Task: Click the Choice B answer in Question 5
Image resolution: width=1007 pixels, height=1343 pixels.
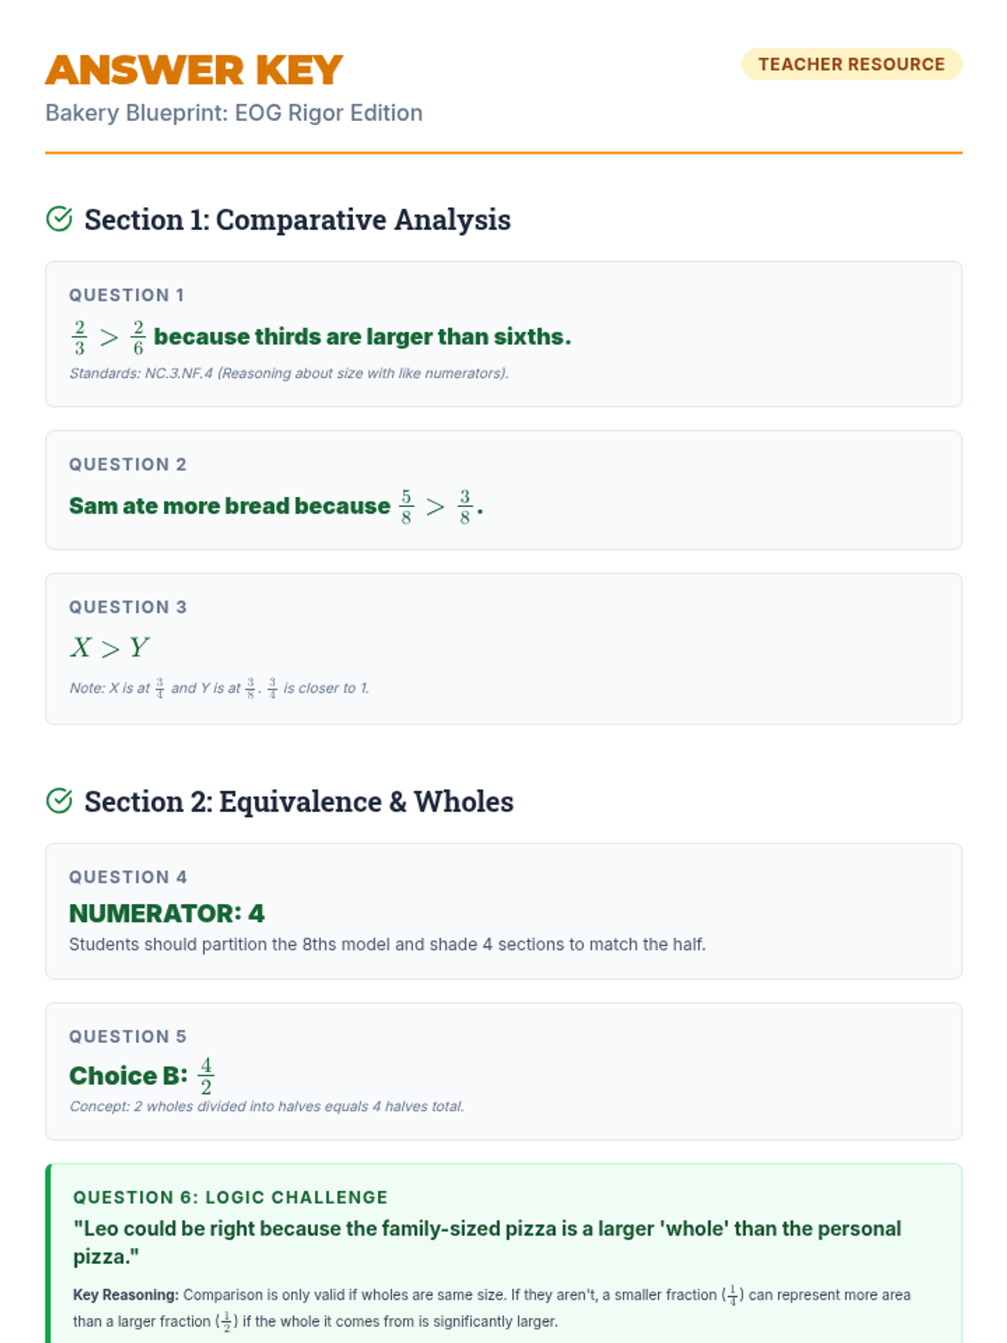Action: [141, 1075]
